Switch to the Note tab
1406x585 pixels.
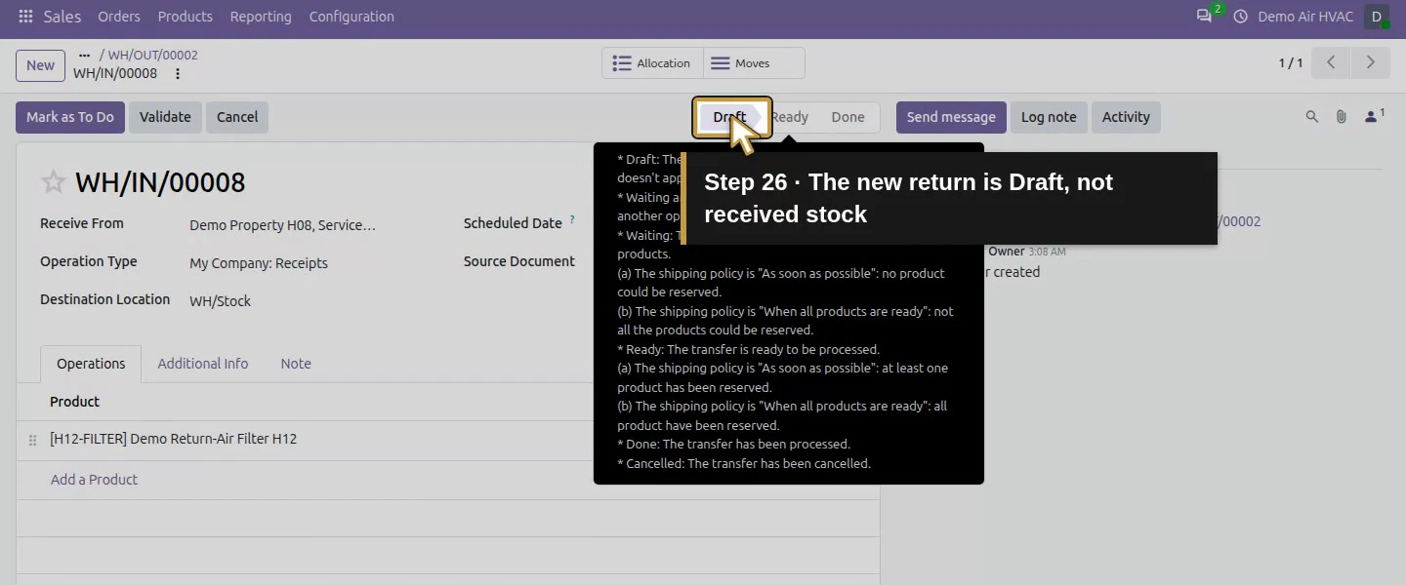296,364
